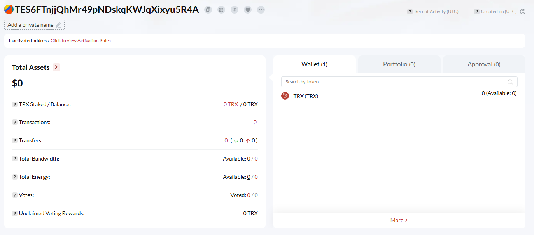Click the colorful address avatar icon
This screenshot has width=534, height=235.
pos(9,10)
